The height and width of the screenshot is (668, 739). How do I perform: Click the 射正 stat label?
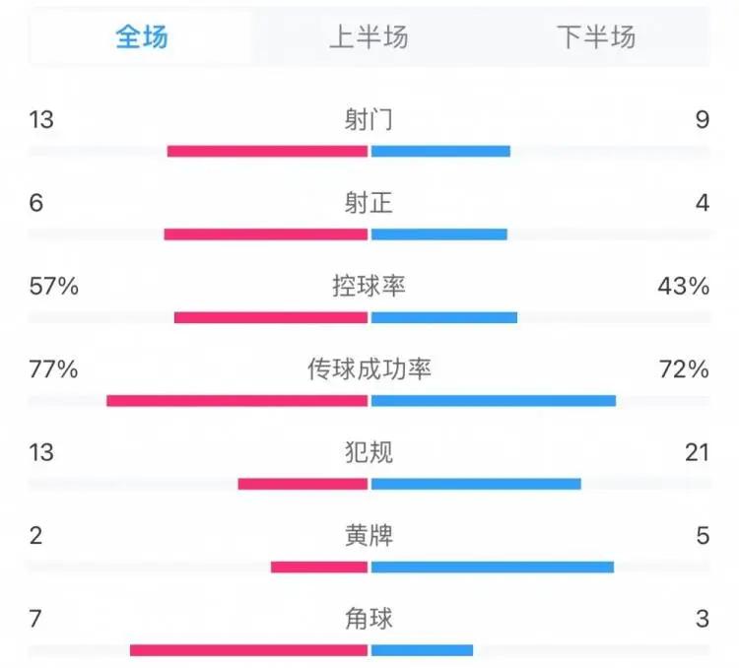click(x=369, y=203)
